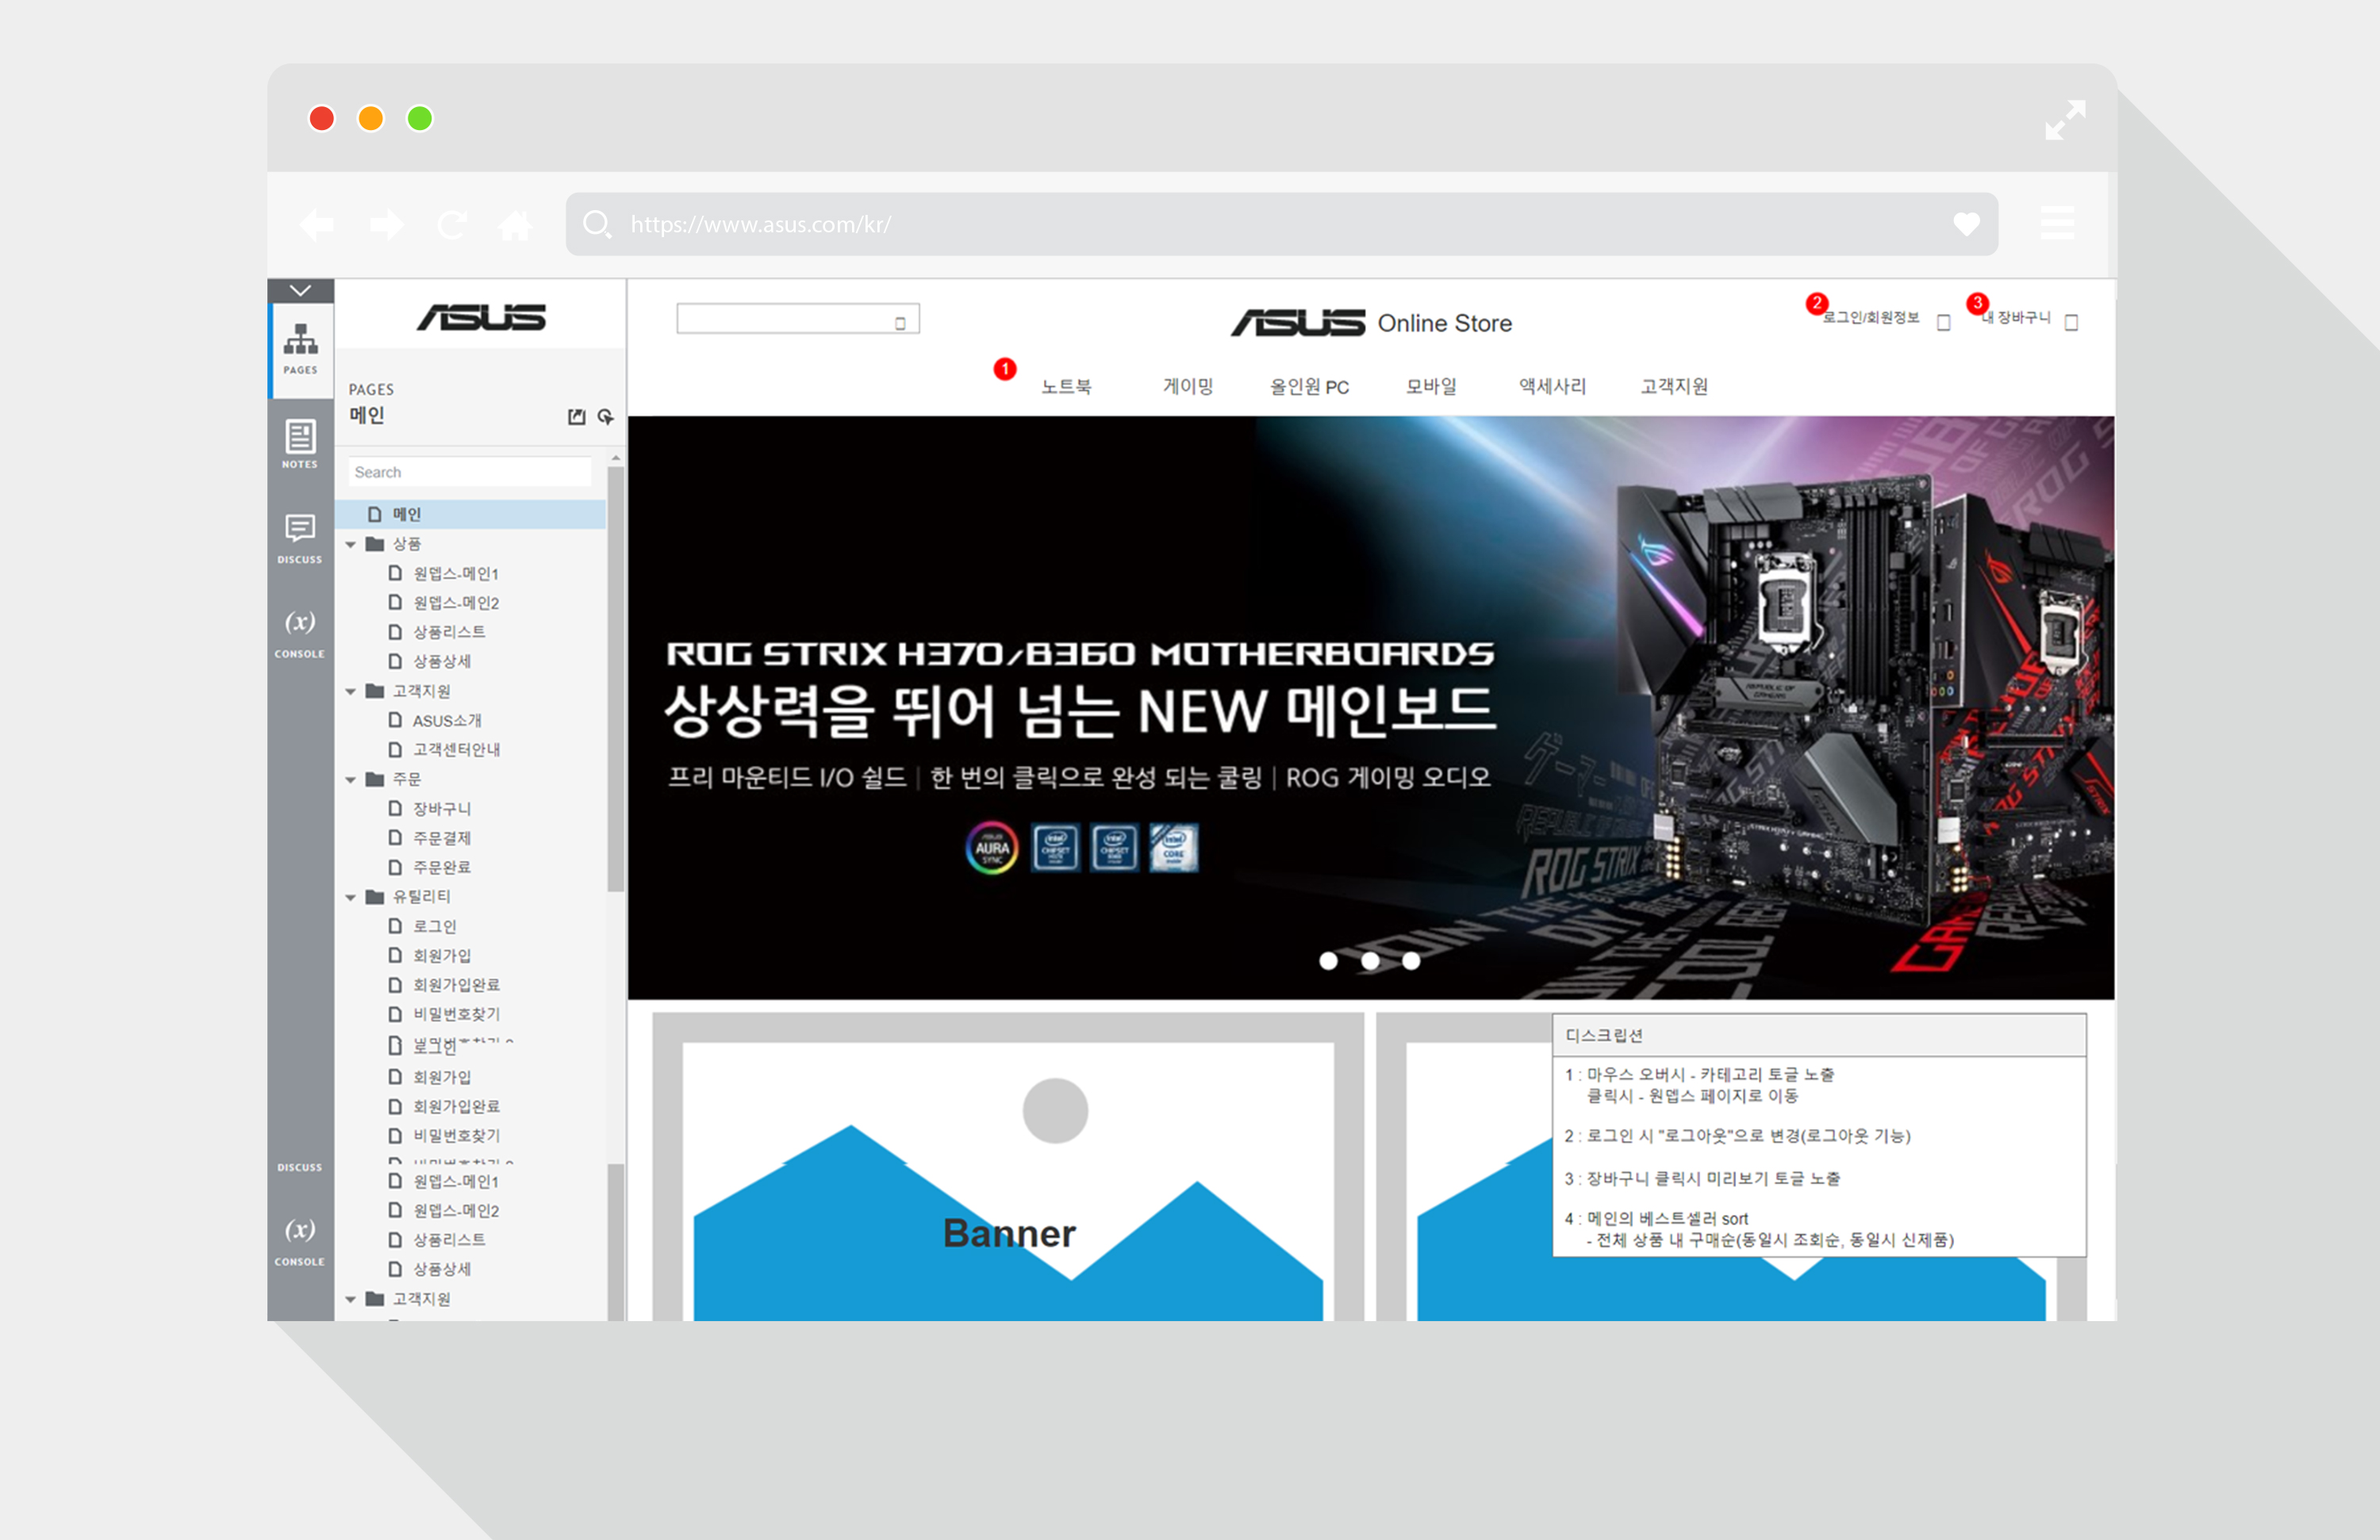Select the 메인 page in the tree
Viewport: 2380px width, 1540px height.
pos(470,515)
